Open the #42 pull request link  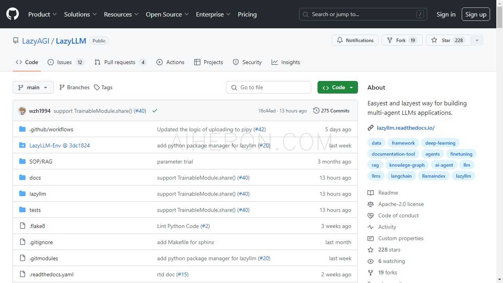tap(260, 129)
